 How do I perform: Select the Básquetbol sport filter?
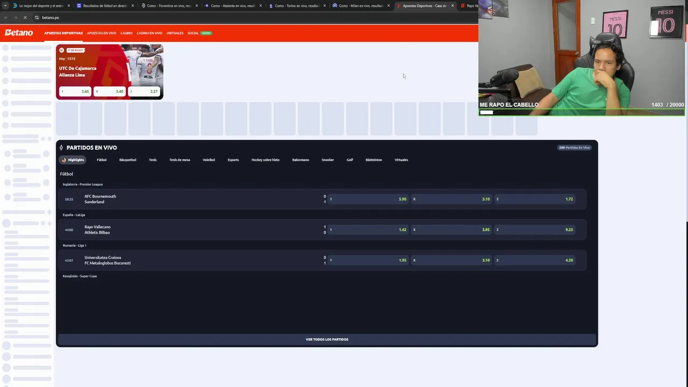point(127,160)
